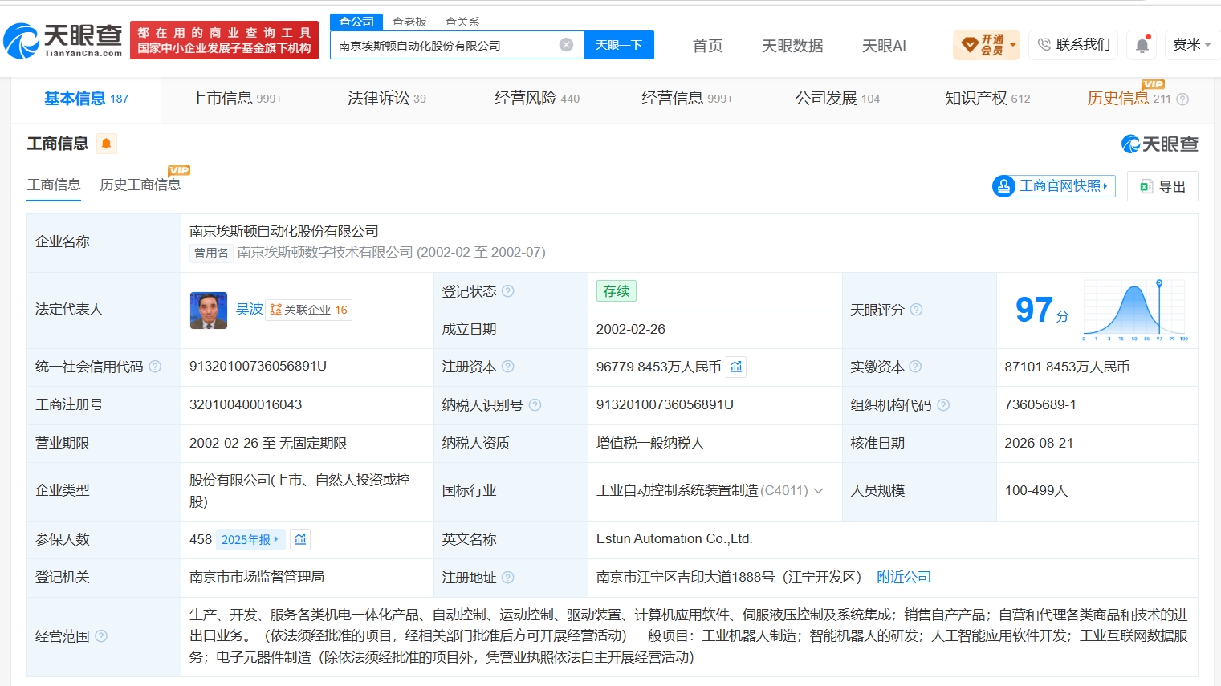This screenshot has width=1221, height=686.
Task: Open legal representative 吴波 link
Action: 250,309
